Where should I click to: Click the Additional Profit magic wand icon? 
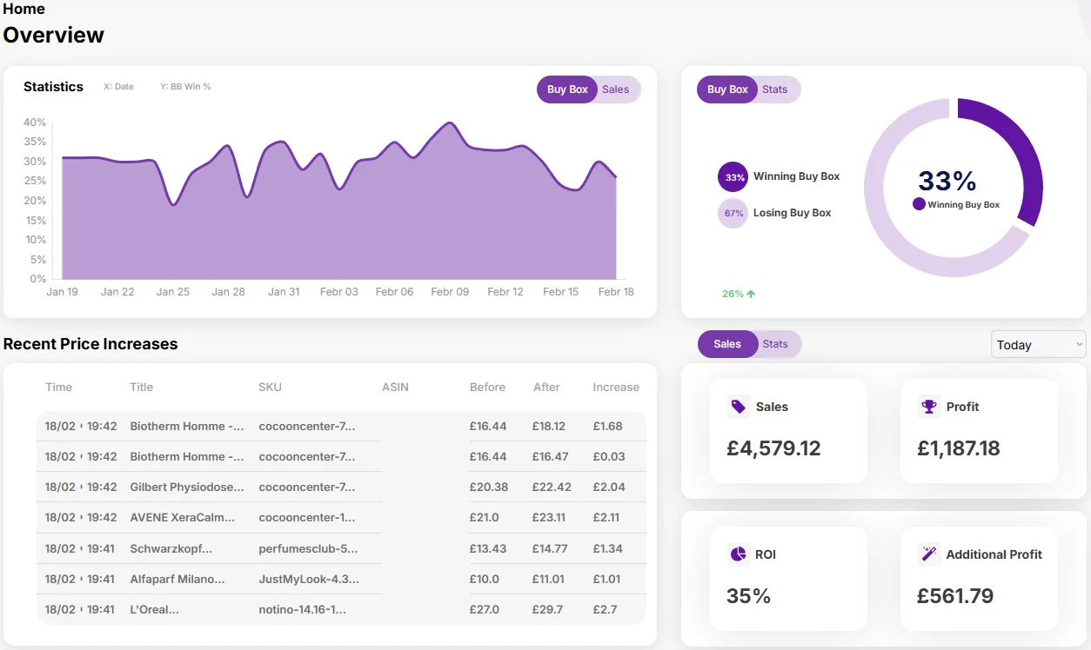pos(928,554)
